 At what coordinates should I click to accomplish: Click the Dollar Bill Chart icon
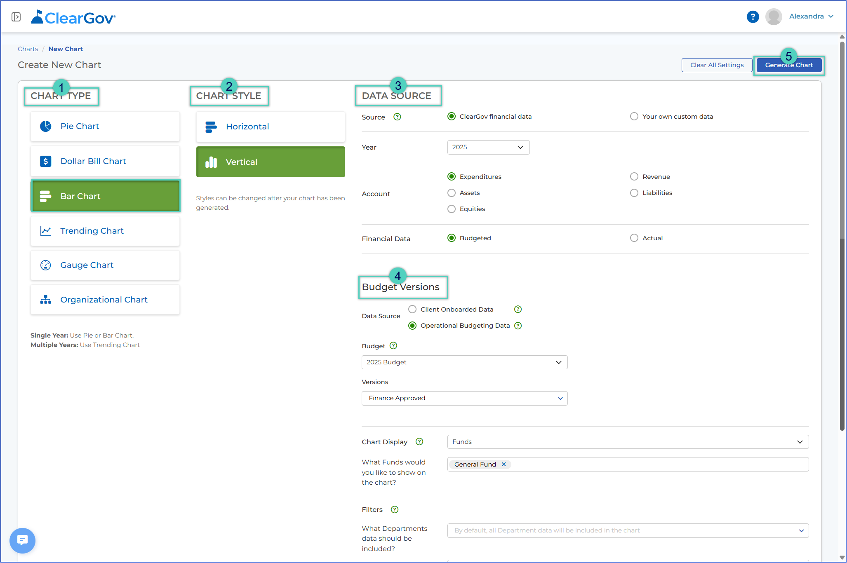pyautogui.click(x=46, y=161)
